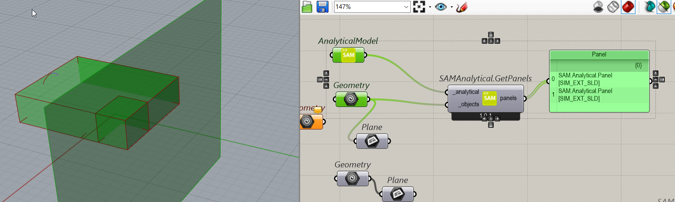Click the yellow balloon on orange Geometry

[317, 110]
